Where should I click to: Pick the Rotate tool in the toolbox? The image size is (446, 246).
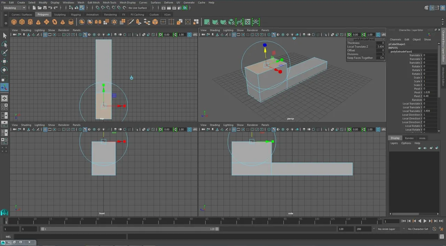5,70
